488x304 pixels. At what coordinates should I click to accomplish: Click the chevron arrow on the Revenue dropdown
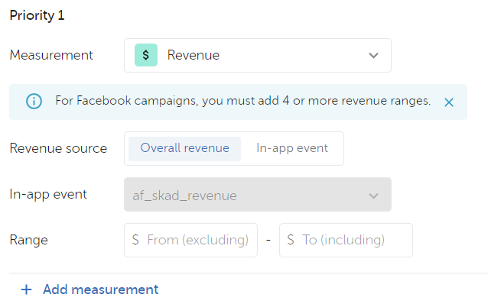373,56
